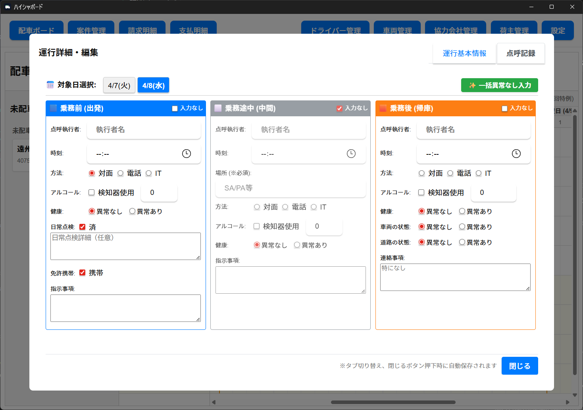The height and width of the screenshot is (410, 583).
Task: Click the background vertical scrollbar thumb
Action: coord(575,244)
